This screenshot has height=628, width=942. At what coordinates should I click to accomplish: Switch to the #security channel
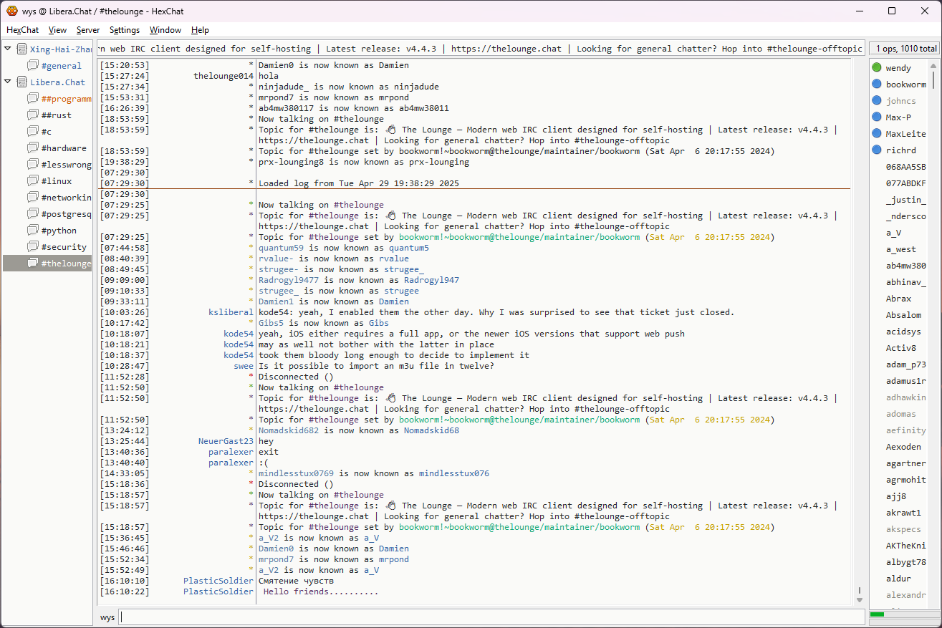click(x=63, y=247)
